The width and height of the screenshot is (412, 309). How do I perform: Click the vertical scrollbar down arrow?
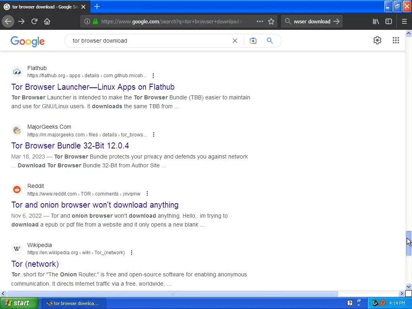click(408, 286)
